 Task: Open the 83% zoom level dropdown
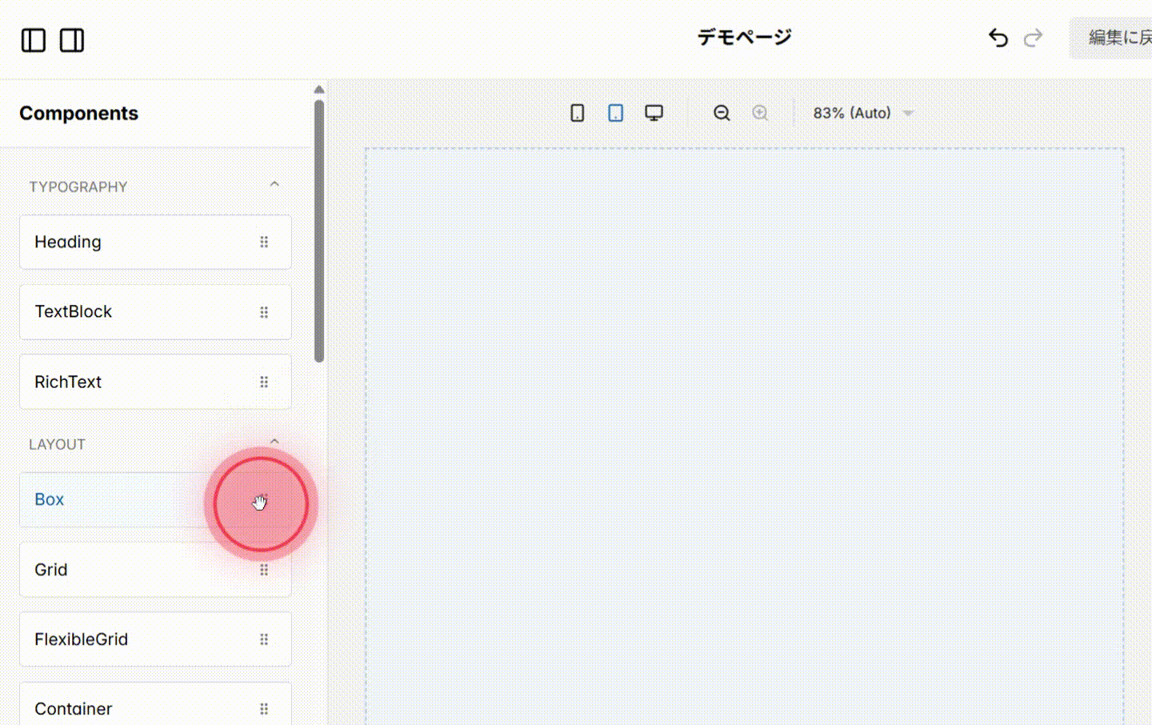(x=862, y=113)
